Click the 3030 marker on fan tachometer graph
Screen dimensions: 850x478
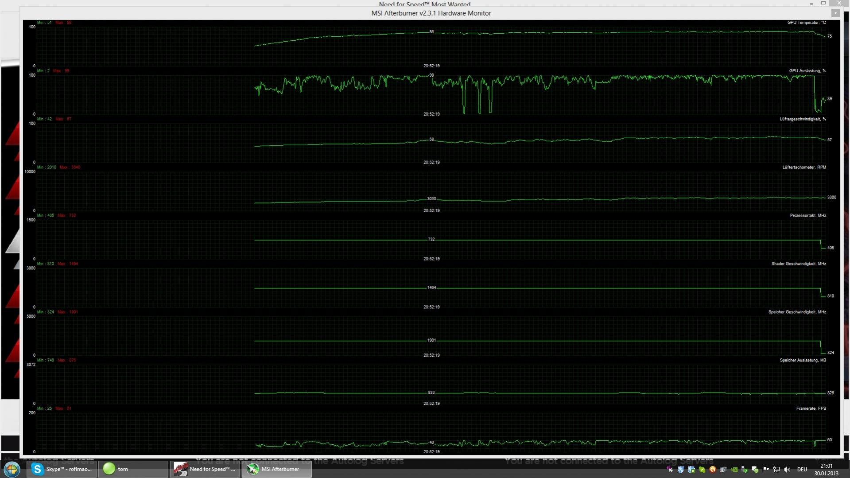pyautogui.click(x=431, y=199)
